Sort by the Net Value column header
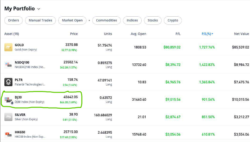 click(241, 34)
